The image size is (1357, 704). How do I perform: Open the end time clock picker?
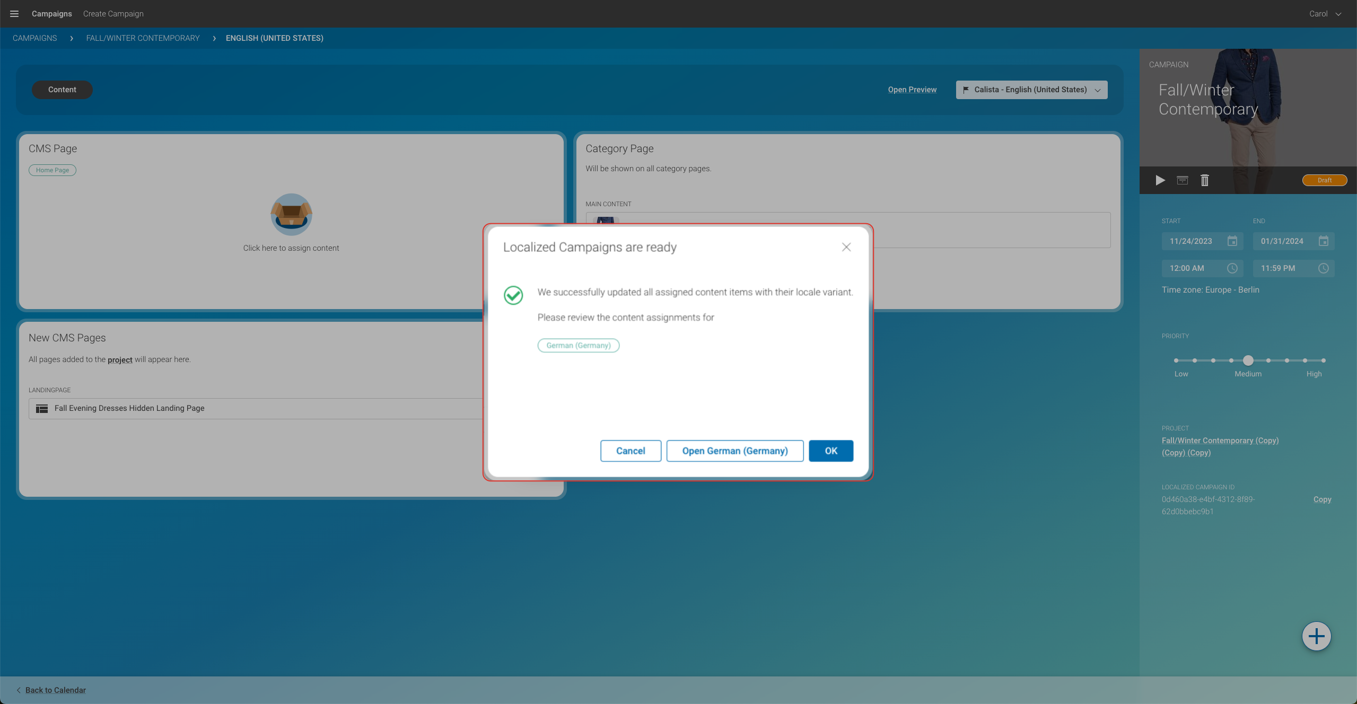[x=1323, y=268]
